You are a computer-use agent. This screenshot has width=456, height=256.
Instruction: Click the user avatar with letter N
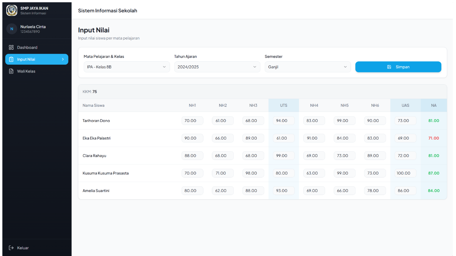[12, 29]
